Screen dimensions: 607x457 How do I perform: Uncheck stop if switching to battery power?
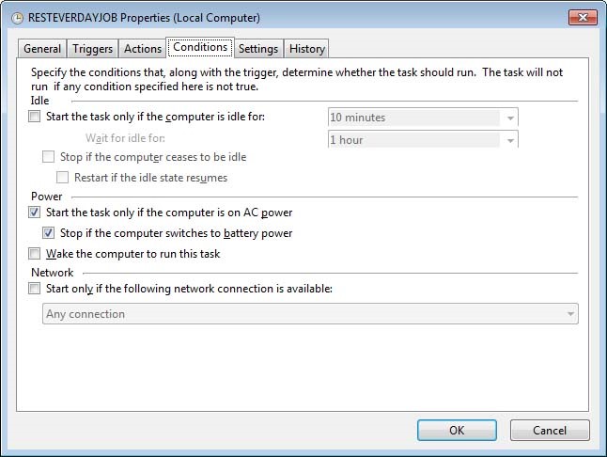[49, 233]
